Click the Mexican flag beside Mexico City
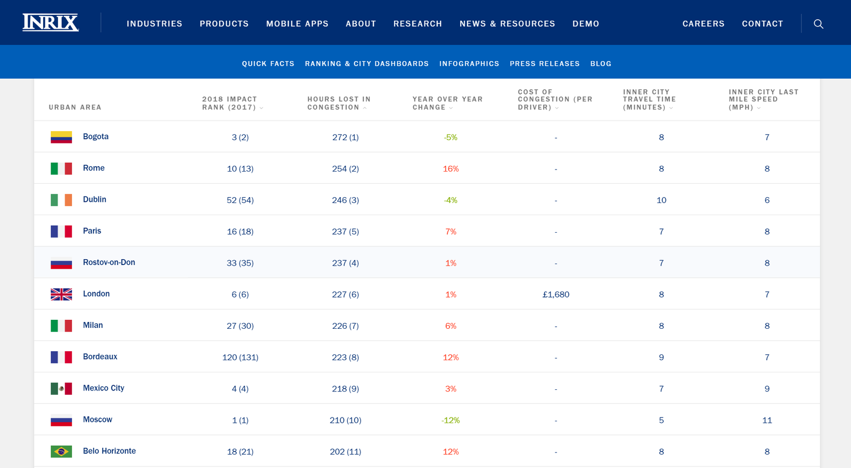Image resolution: width=851 pixels, height=468 pixels. pyautogui.click(x=61, y=388)
